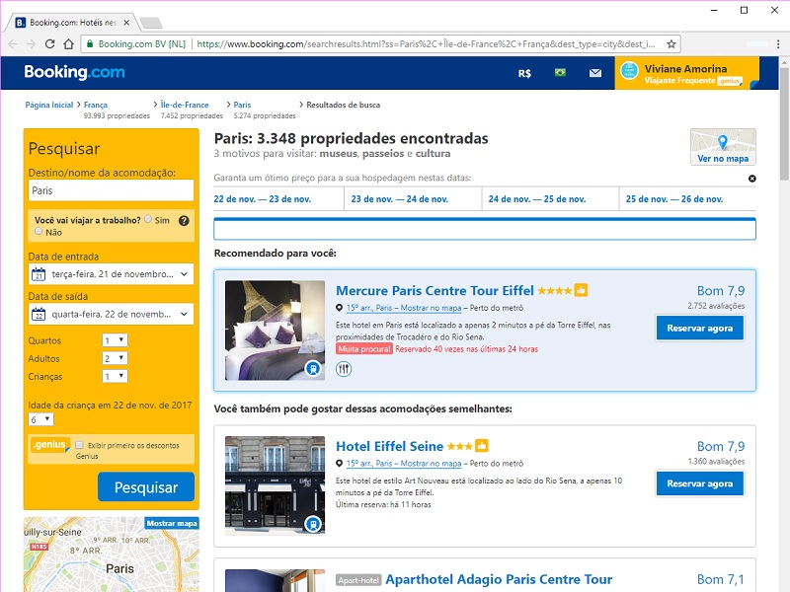Show Hotel Eiffel Seine location on map

click(404, 463)
